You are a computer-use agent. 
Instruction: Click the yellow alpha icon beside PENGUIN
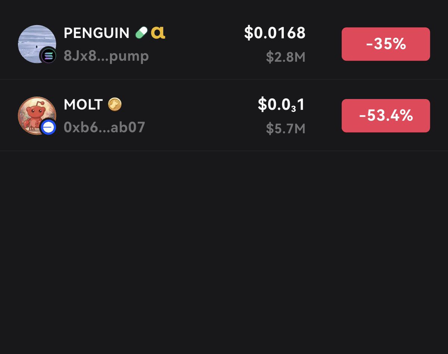pos(158,33)
